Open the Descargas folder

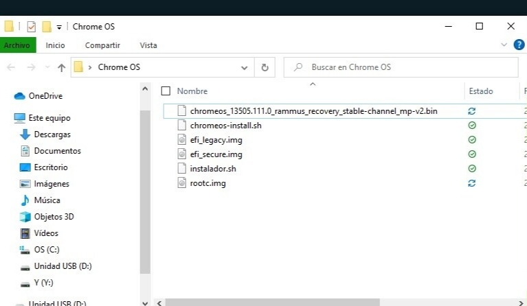click(45, 134)
